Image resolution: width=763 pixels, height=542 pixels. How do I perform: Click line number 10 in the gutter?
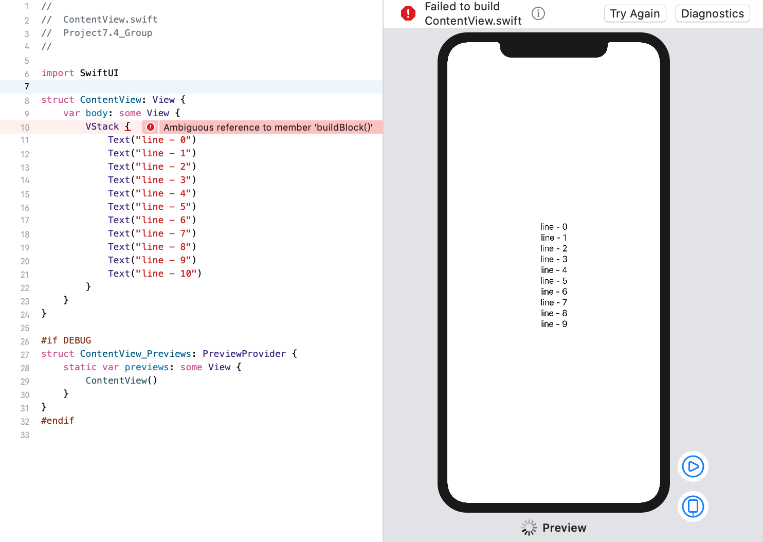25,128
